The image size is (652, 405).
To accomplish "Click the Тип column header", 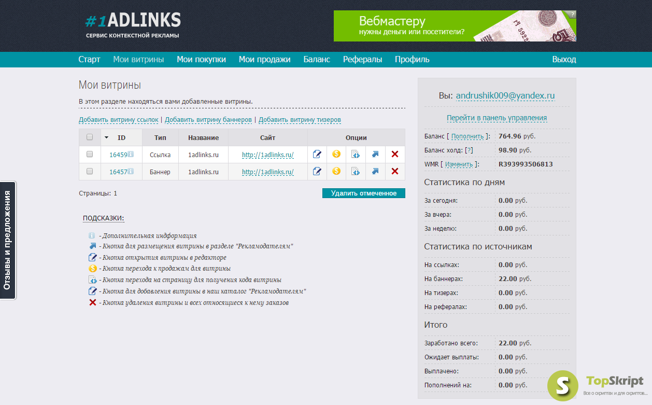I will 160,137.
